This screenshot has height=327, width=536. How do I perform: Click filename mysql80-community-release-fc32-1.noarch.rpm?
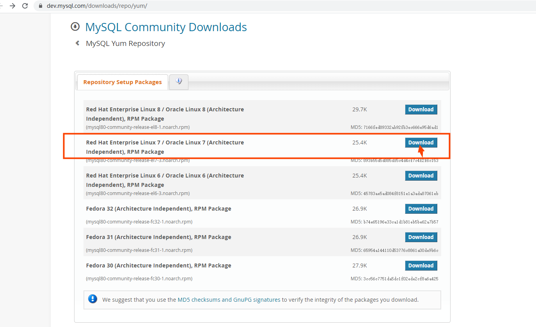(x=139, y=222)
